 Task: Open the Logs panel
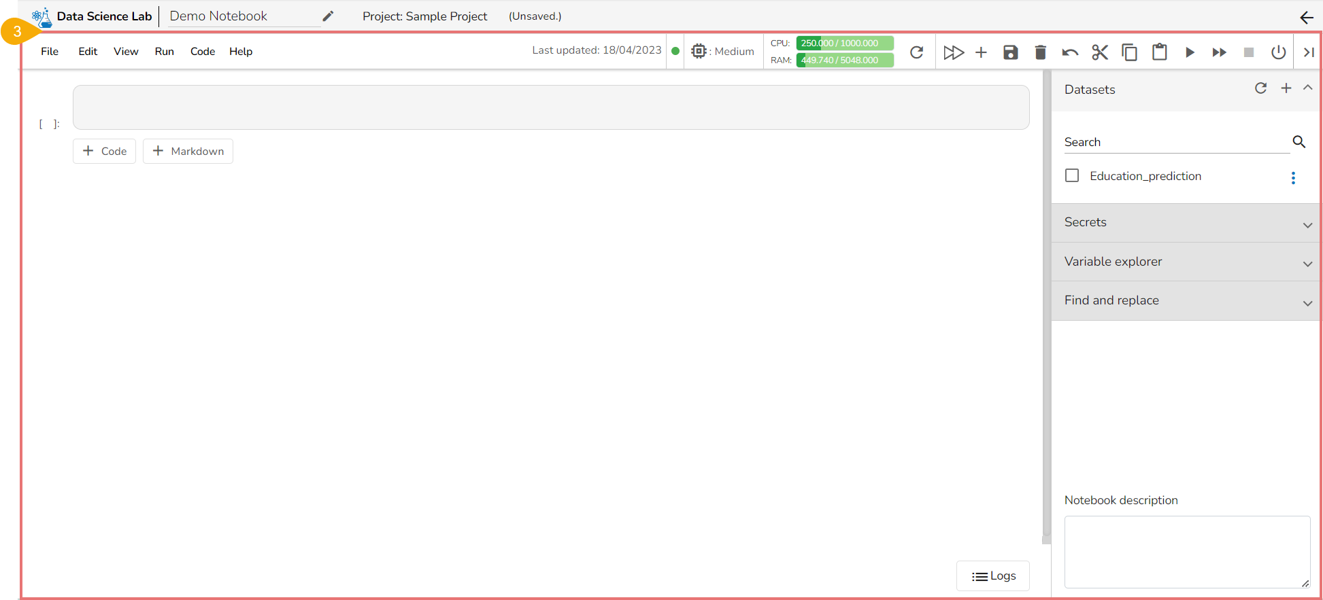tap(993, 576)
